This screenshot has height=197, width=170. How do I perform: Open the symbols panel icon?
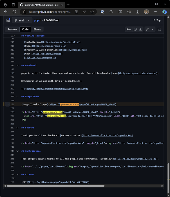coord(159,29)
